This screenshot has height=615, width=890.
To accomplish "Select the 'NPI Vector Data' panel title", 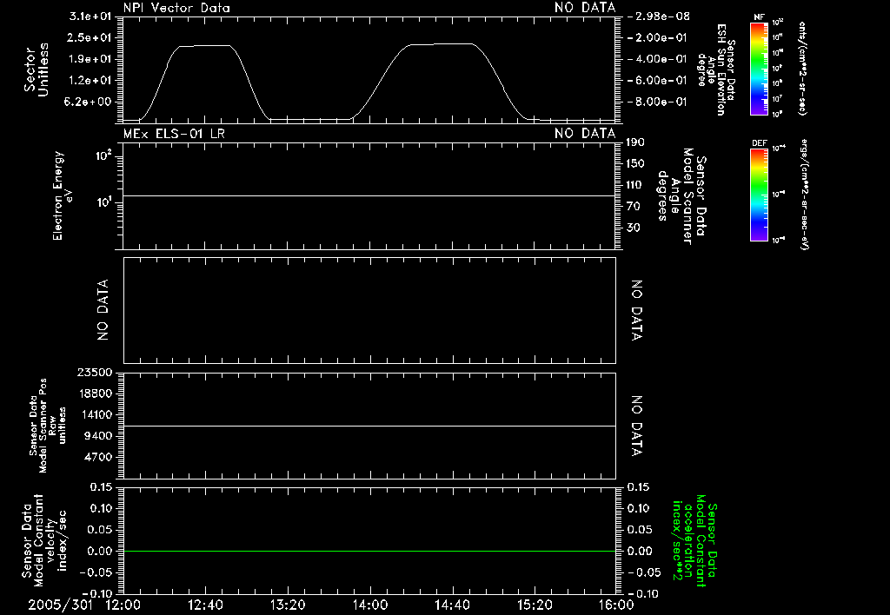I will (x=176, y=8).
